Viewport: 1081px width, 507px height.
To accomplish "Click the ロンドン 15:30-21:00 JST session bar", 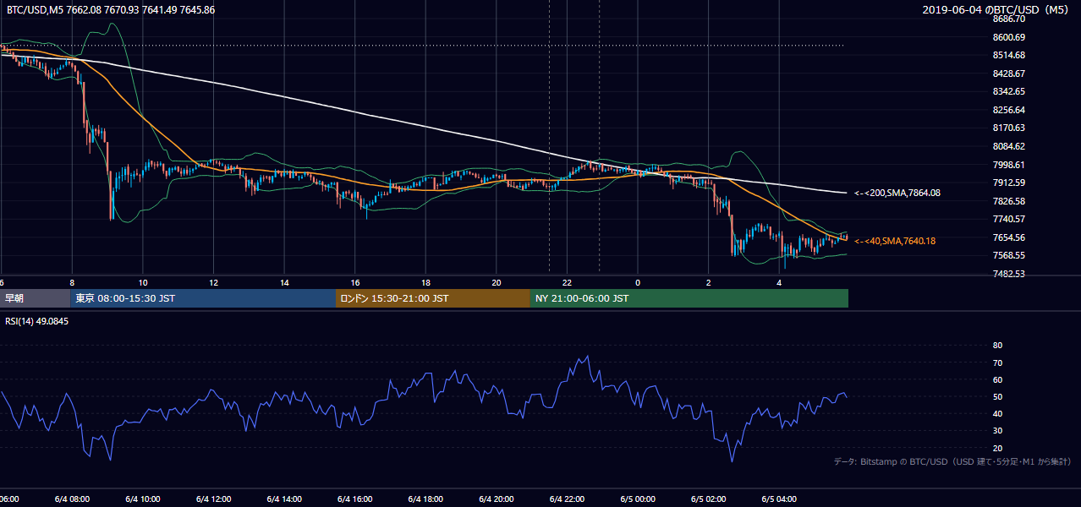I will tap(433, 298).
